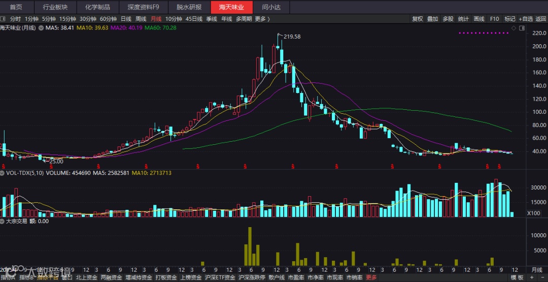Click the X100 volume scale label
The height and width of the screenshot is (282, 548).
(x=533, y=213)
